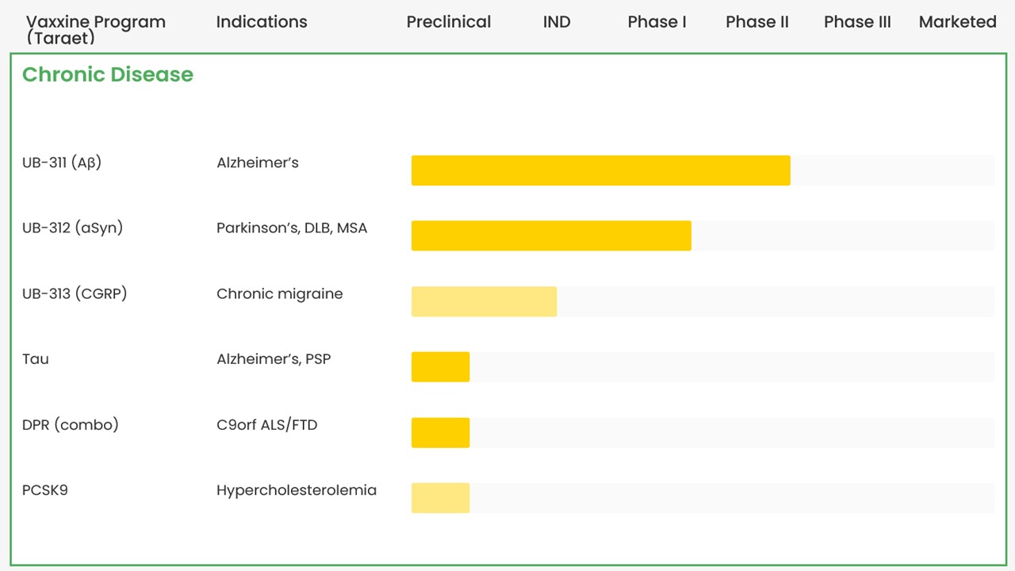
Task: Select the Vaxxine Program (Target) header
Action: point(96,29)
